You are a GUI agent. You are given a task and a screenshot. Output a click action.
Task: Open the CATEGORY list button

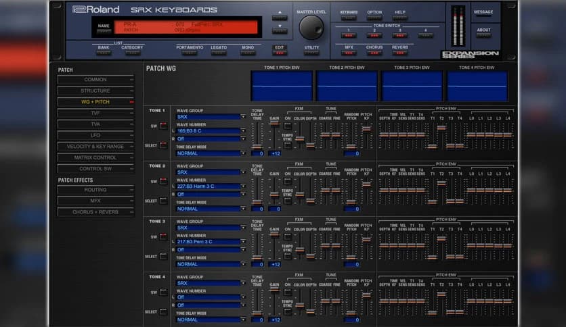[132, 53]
